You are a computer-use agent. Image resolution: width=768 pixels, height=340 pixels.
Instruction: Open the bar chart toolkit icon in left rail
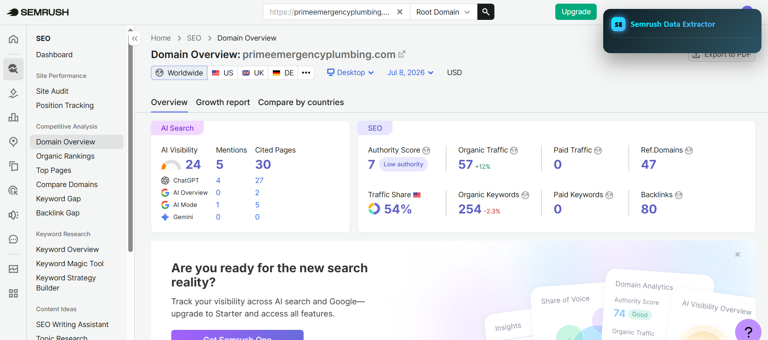click(13, 117)
